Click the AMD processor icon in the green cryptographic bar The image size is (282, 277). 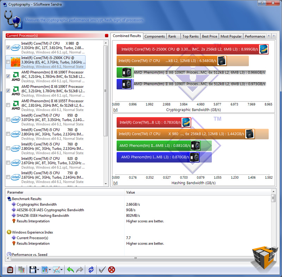[127, 73]
